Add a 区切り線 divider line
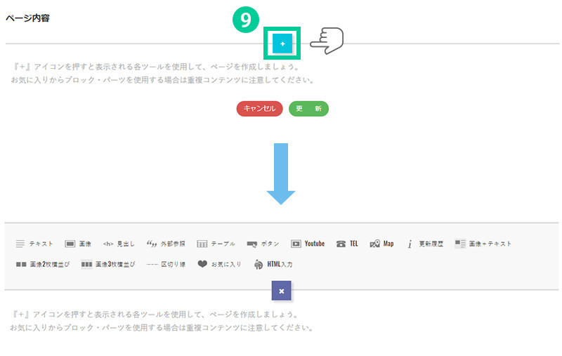Screen dimensions: 562x356 pos(166,265)
